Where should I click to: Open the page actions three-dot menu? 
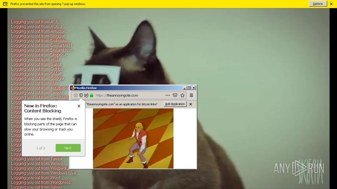pos(168,95)
